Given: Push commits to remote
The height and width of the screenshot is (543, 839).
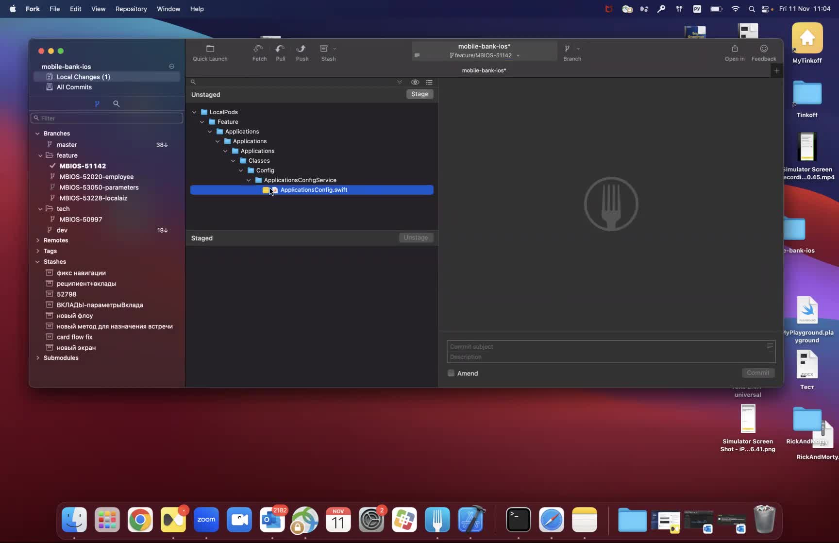Looking at the screenshot, I should coord(302,53).
